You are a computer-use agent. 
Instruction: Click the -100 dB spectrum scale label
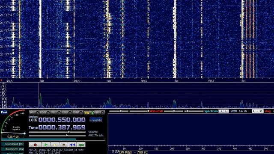point(3,99)
